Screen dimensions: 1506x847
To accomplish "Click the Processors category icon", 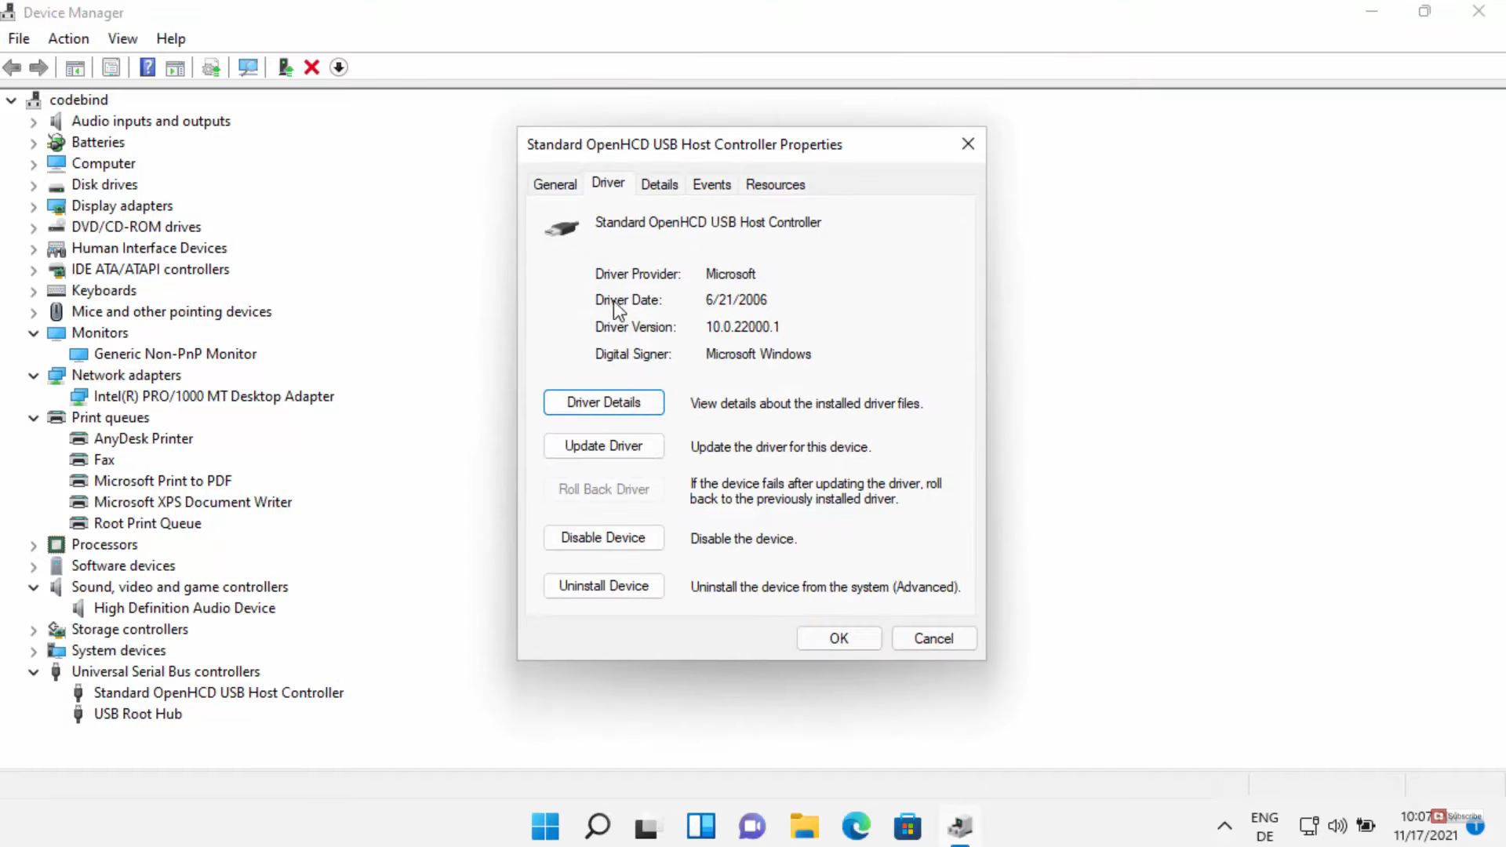I will [56, 544].
